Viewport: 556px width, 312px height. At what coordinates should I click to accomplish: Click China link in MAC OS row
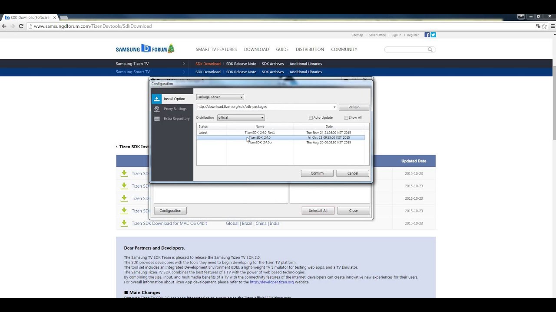tap(261, 224)
